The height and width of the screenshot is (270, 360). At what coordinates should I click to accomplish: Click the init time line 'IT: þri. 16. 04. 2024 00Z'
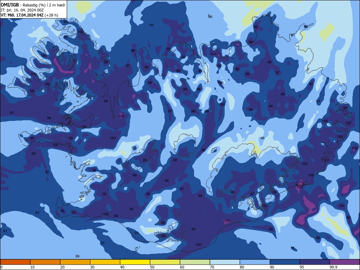point(22,10)
